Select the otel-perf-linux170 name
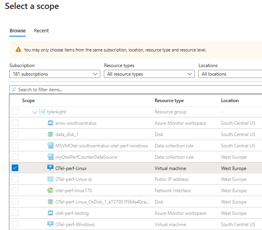This screenshot has height=230, width=262. [74, 191]
